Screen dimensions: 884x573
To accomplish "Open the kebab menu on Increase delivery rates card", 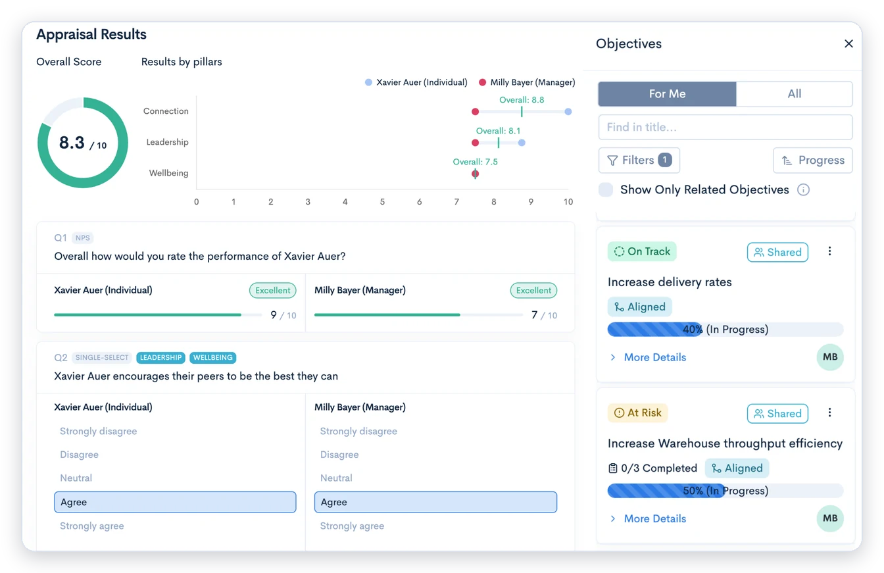I will click(x=829, y=251).
